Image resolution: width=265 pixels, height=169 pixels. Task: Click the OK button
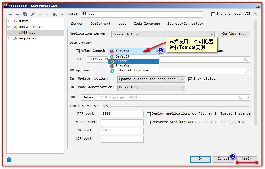201,159
